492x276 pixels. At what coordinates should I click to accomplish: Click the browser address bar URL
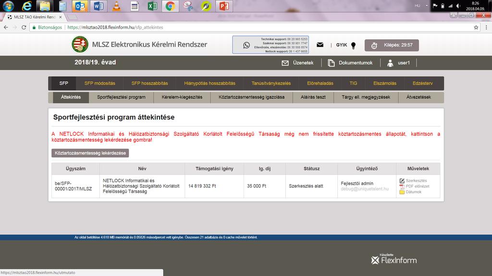[115, 27]
